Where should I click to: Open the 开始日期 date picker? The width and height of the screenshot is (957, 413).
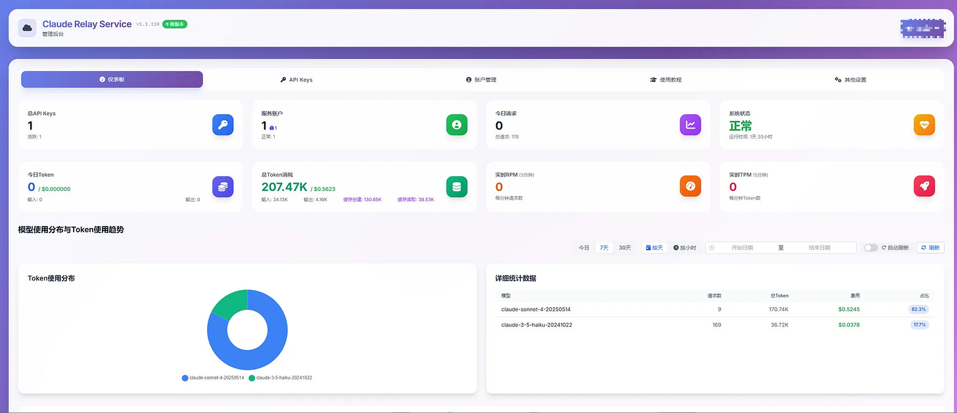click(741, 248)
